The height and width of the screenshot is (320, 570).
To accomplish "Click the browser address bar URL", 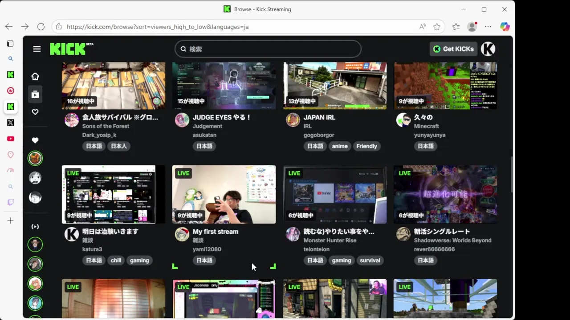I will 158,27.
